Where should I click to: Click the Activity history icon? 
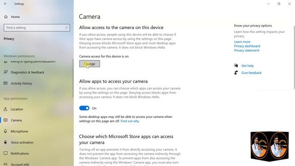[6, 83]
